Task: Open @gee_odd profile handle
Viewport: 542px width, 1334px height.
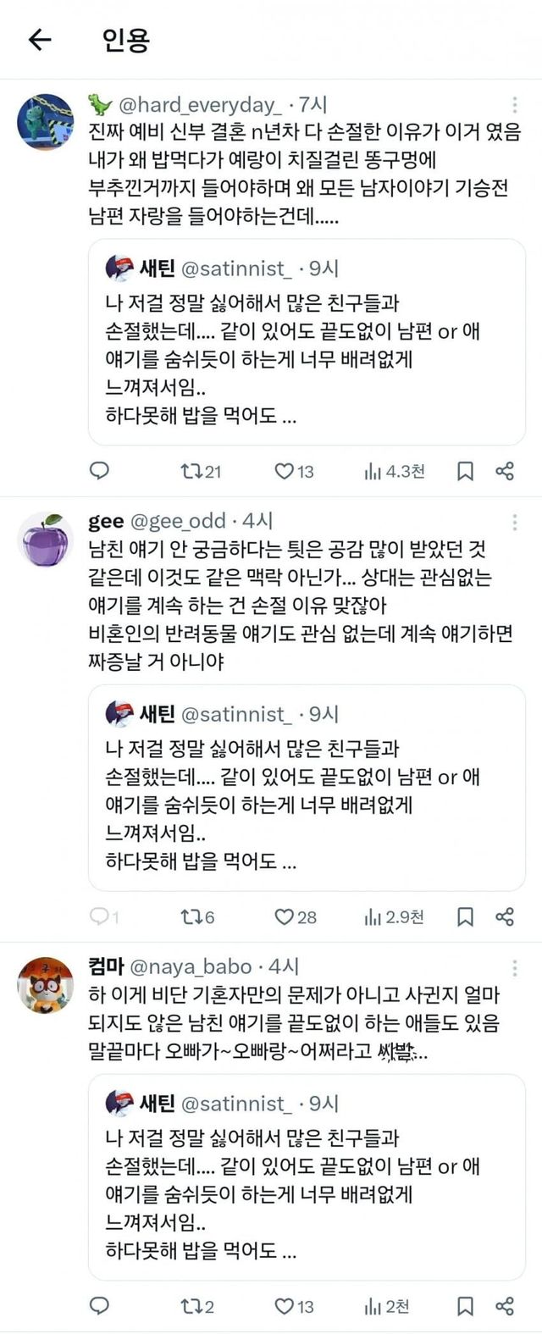Action: tap(178, 521)
